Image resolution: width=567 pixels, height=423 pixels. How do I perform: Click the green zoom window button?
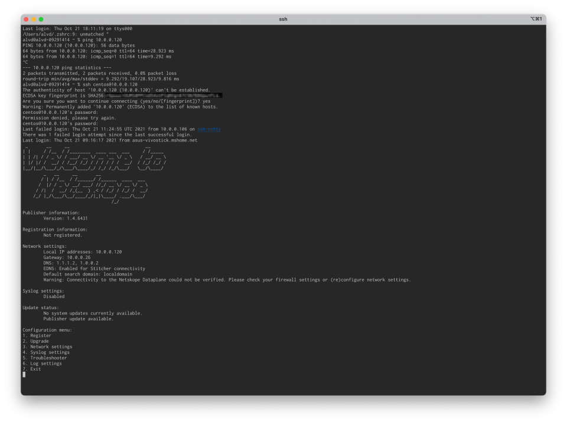[x=41, y=19]
